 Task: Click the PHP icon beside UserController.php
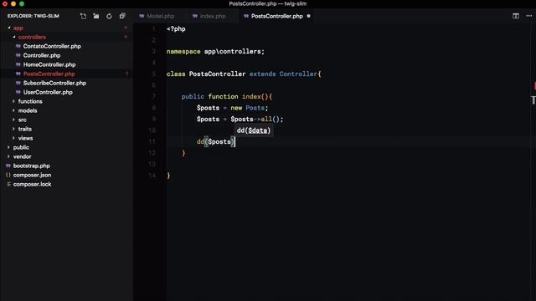point(18,92)
